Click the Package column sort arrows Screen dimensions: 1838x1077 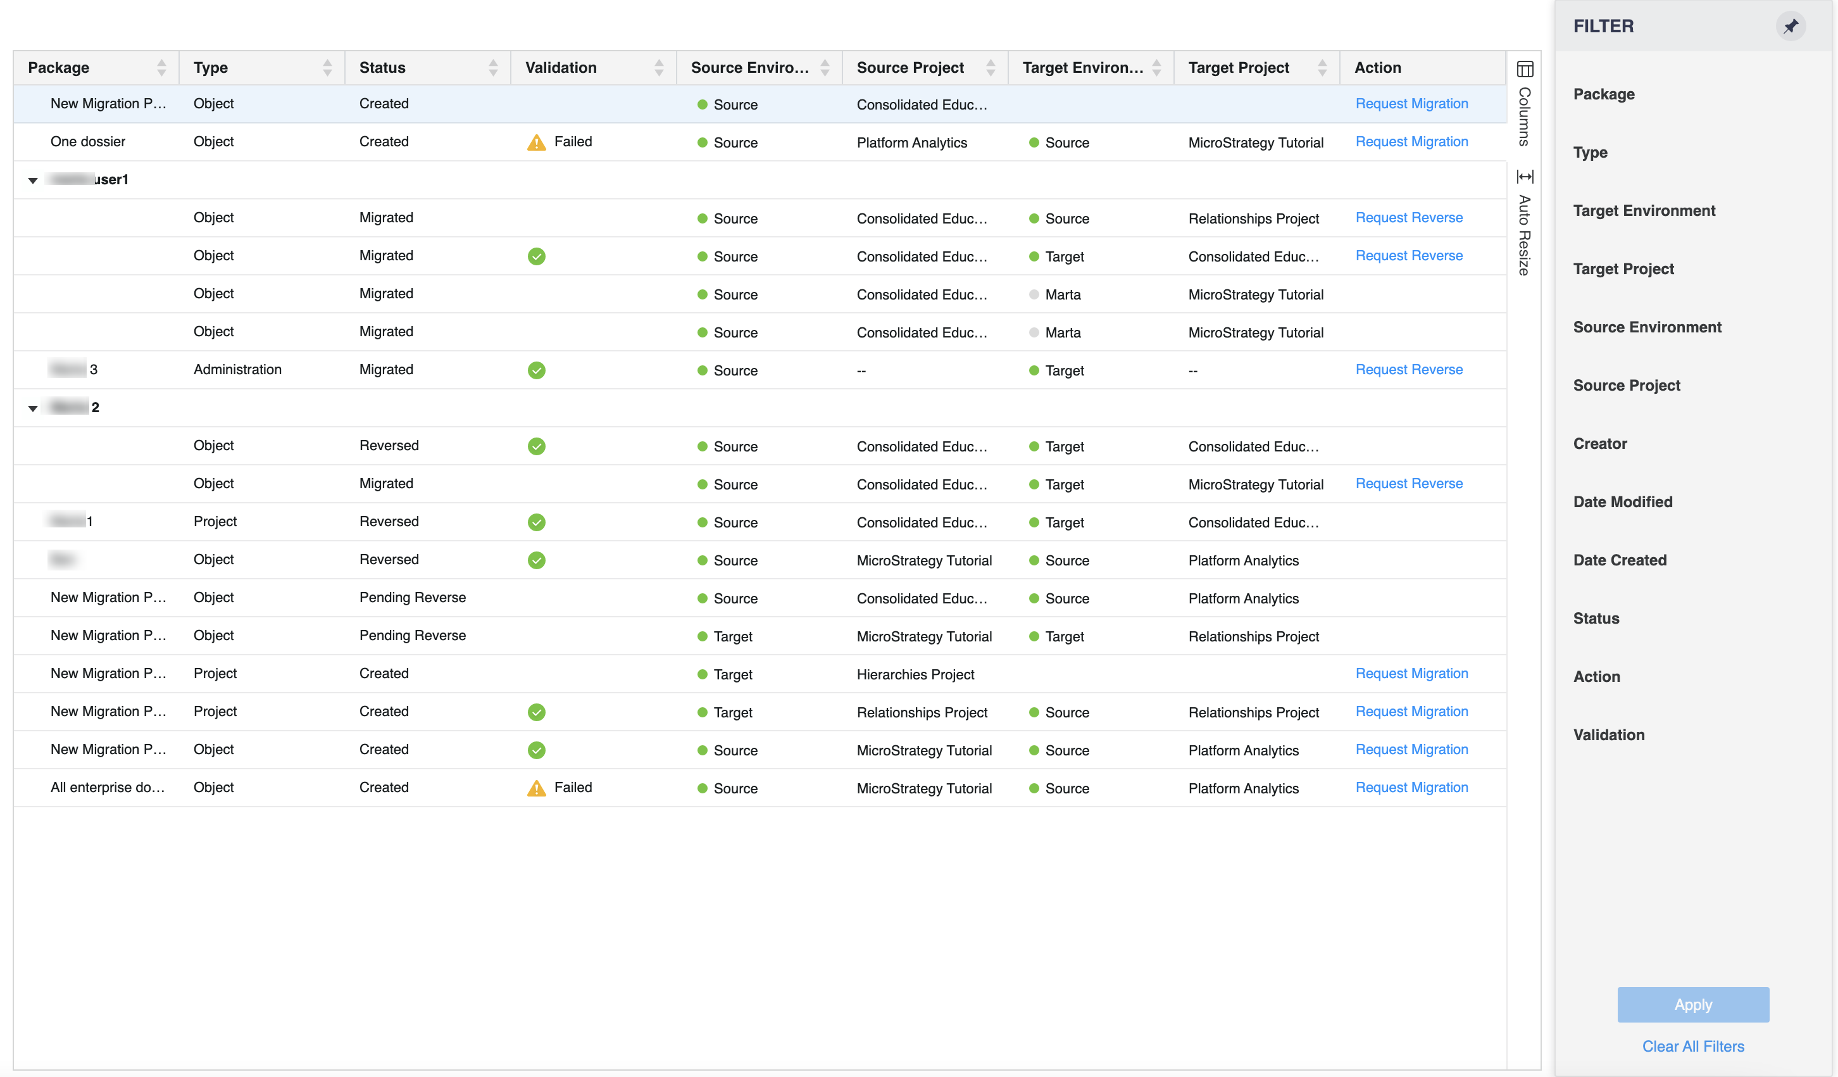[161, 68]
